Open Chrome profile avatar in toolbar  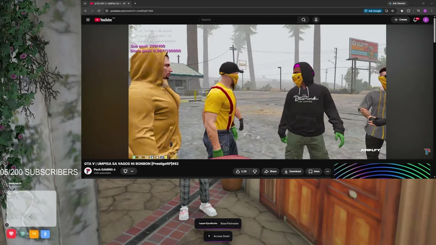pos(425,11)
